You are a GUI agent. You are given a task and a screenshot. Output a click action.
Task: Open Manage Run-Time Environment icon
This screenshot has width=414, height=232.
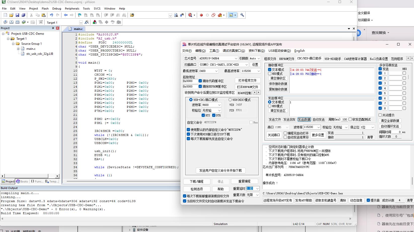point(106,22)
